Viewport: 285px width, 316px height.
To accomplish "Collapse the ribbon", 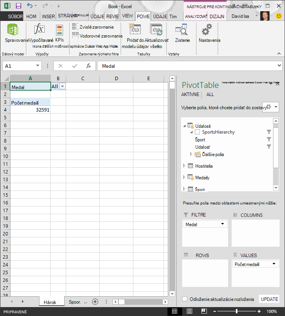I will [x=279, y=53].
